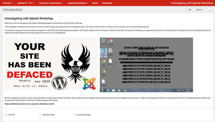
Task: Open the Dashboards page
Action: coord(107,3)
